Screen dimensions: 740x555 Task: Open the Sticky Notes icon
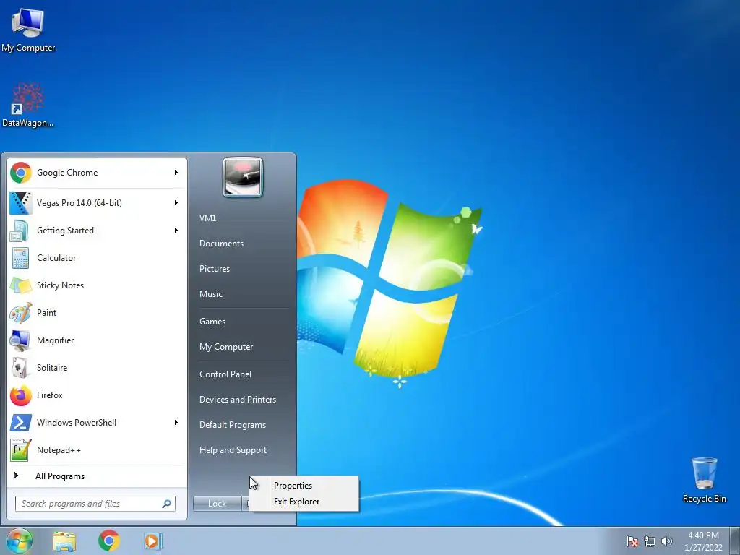pyautogui.click(x=20, y=285)
